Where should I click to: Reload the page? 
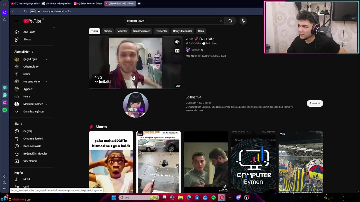point(25,11)
